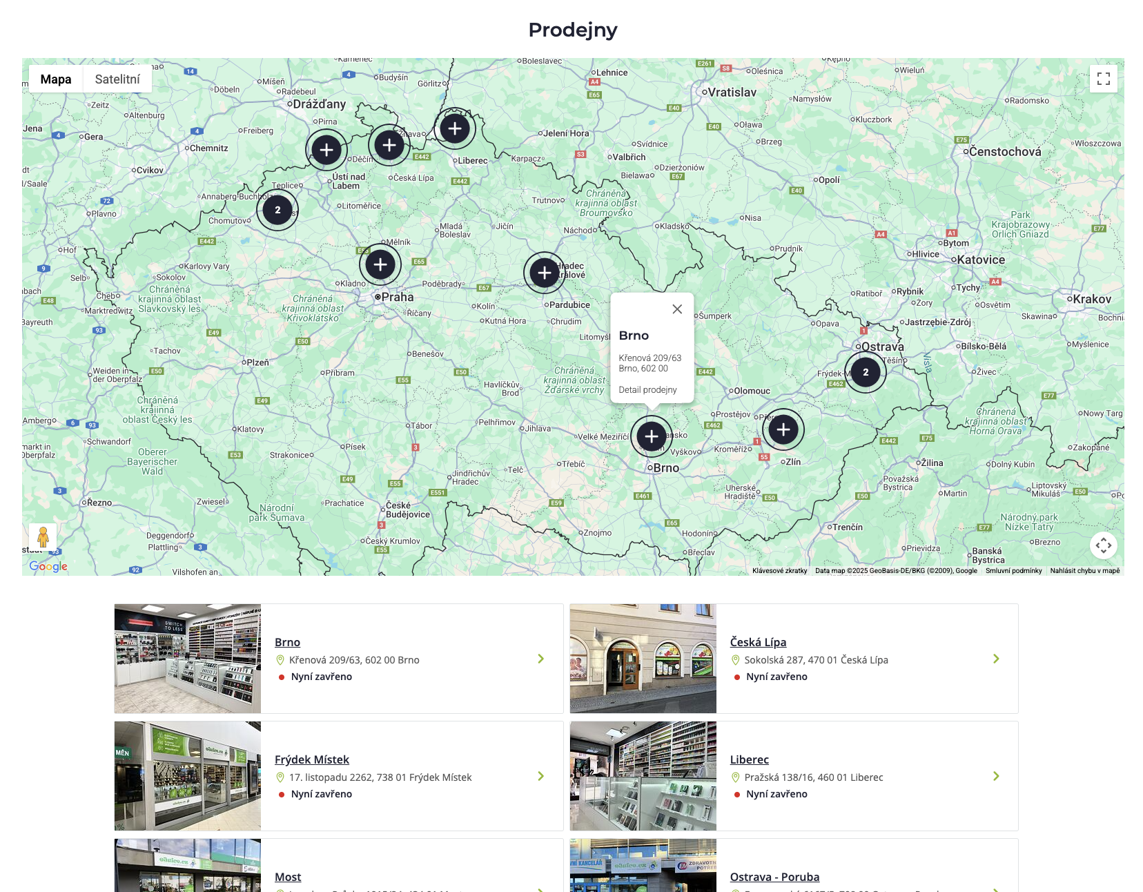Click the chevron on Liberec store card
This screenshot has height=892, width=1143.
[996, 776]
